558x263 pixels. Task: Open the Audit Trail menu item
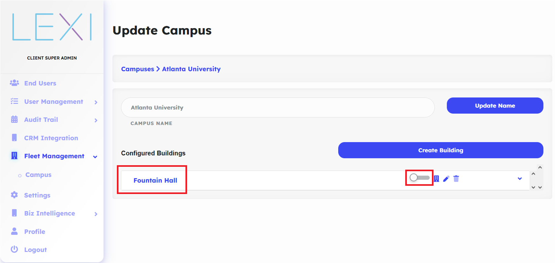pos(41,120)
